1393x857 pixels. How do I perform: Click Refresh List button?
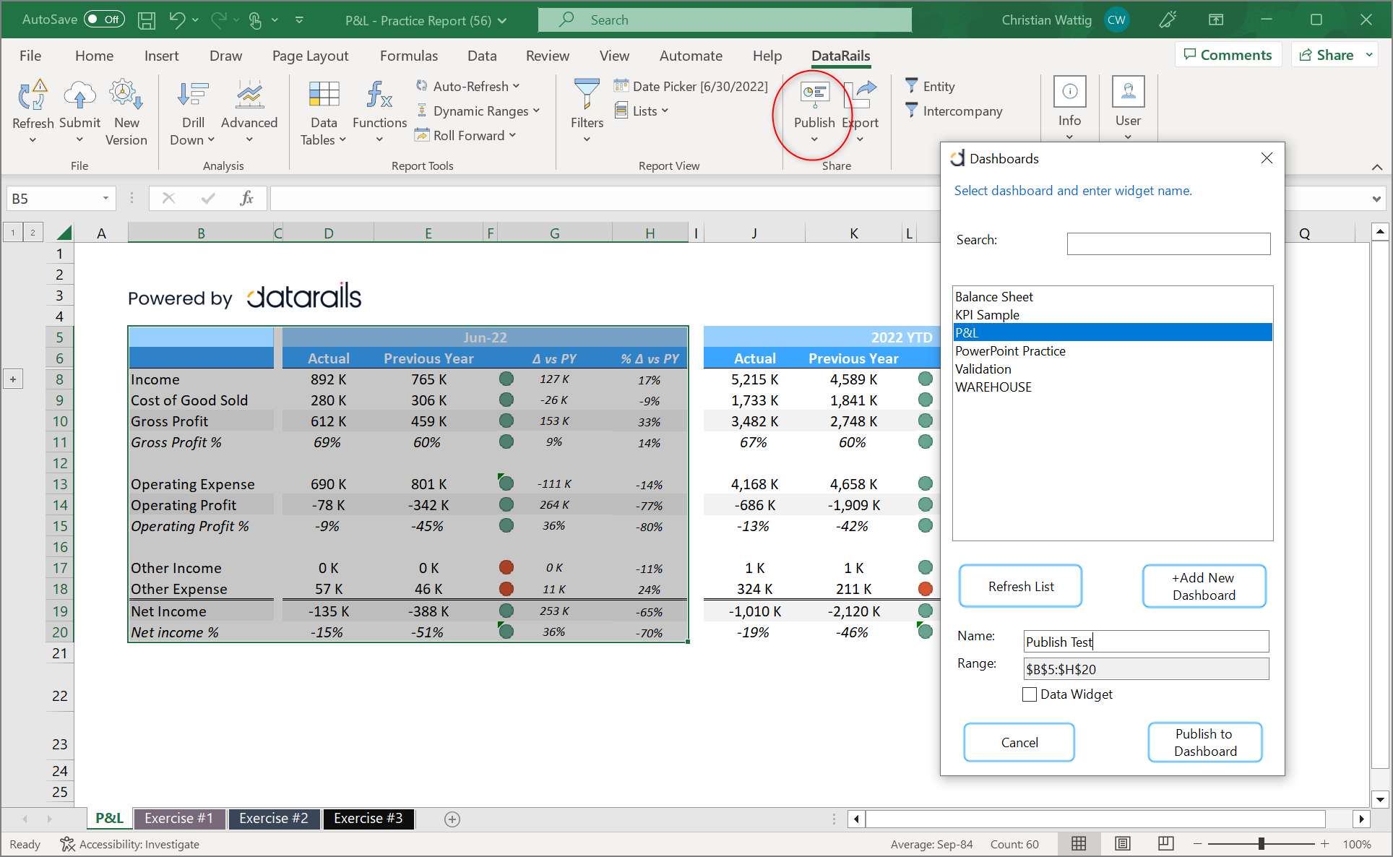point(1020,586)
